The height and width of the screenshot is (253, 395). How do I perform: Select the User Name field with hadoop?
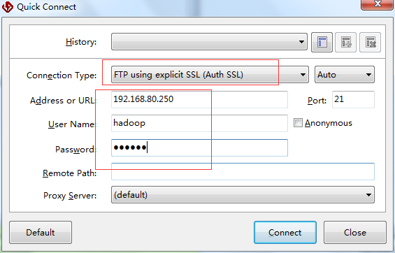click(x=199, y=123)
